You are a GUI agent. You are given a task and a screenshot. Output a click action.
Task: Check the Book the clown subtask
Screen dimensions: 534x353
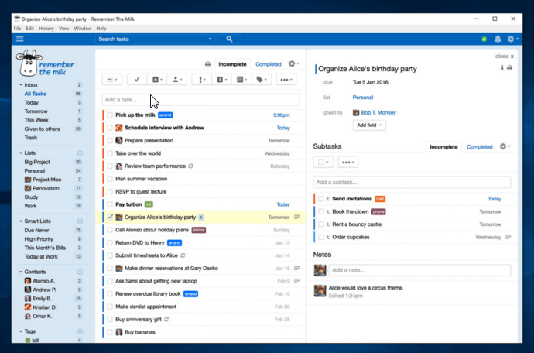321,211
